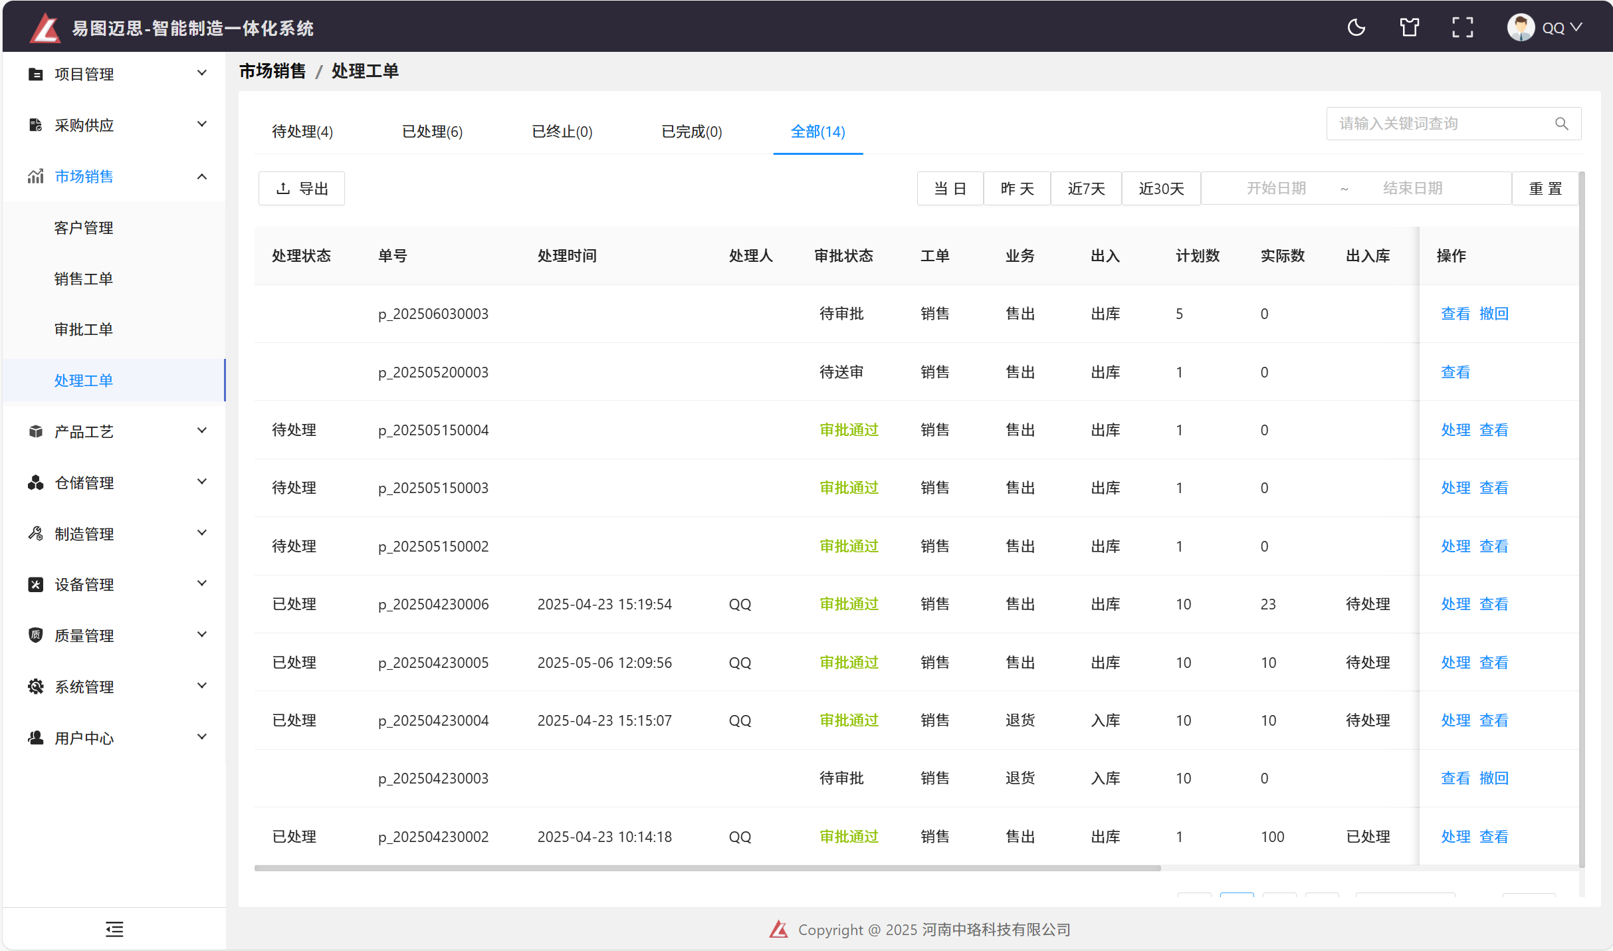Click the search magnifier icon
This screenshot has height=951, width=1613.
(x=1562, y=124)
